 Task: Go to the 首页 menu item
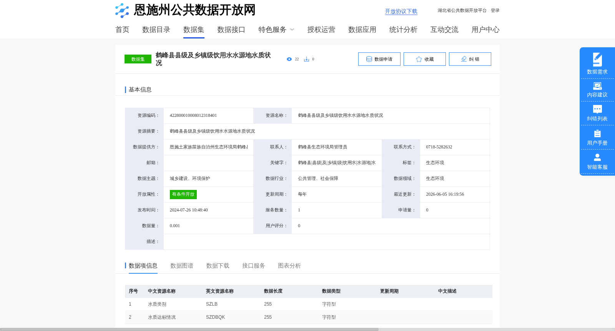point(122,30)
